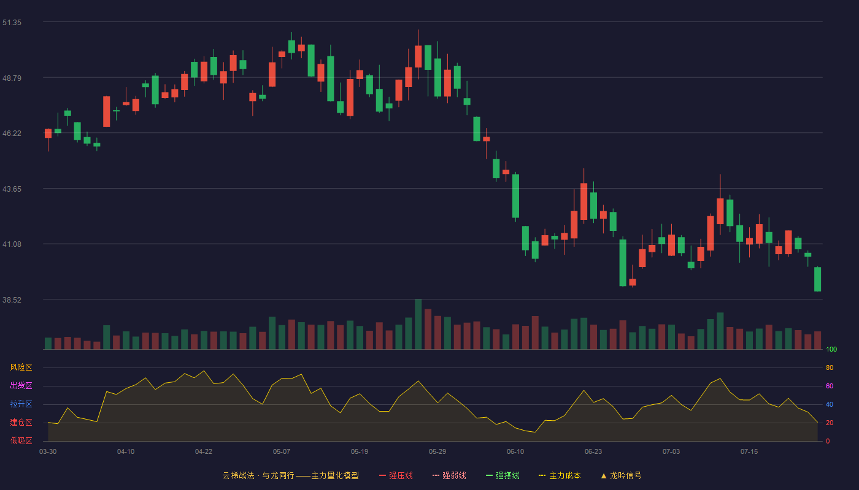Select the 04-10 date label
This screenshot has height=490, width=859.
tap(126, 451)
